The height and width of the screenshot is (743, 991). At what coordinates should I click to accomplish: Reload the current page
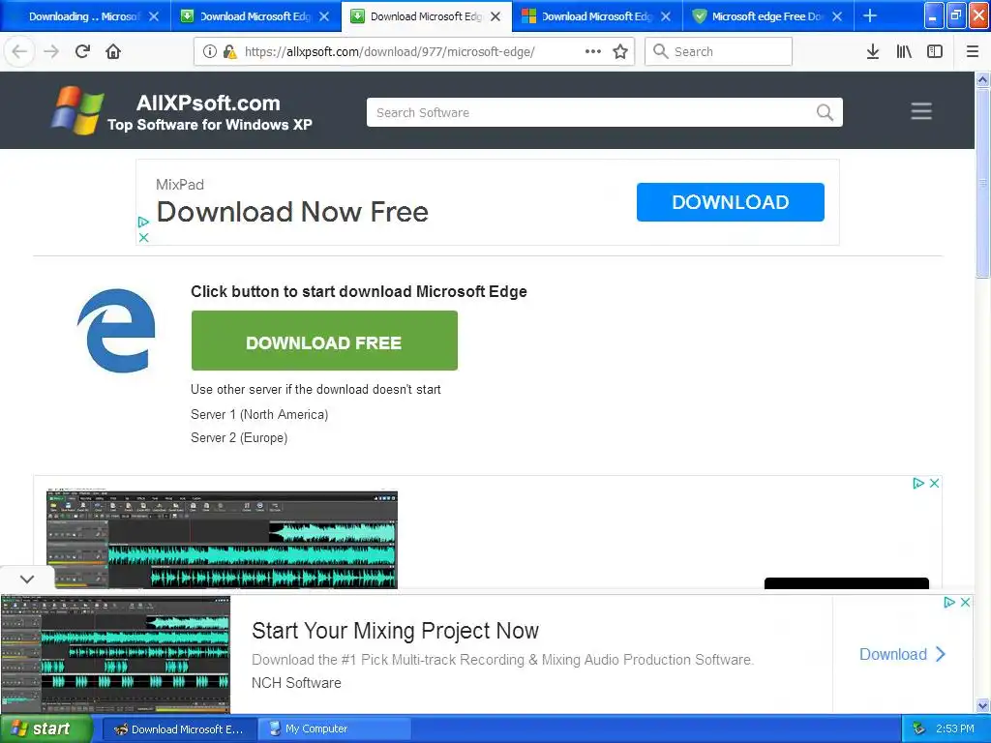point(82,51)
